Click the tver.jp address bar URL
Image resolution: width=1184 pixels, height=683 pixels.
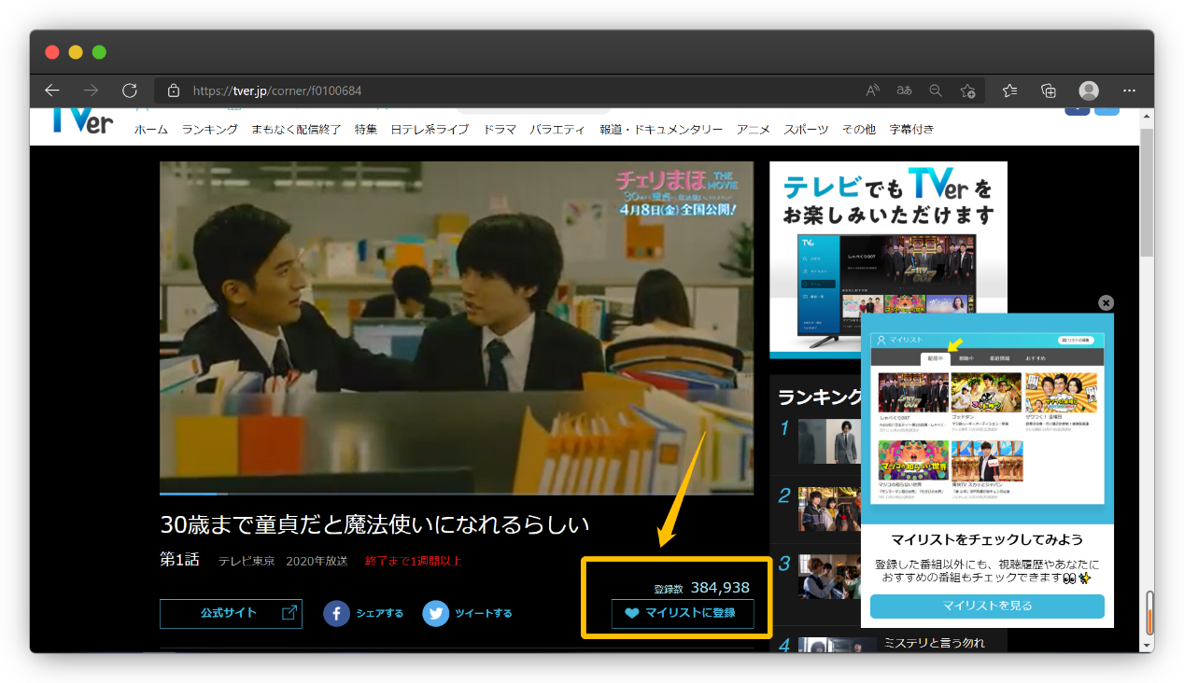tap(277, 91)
